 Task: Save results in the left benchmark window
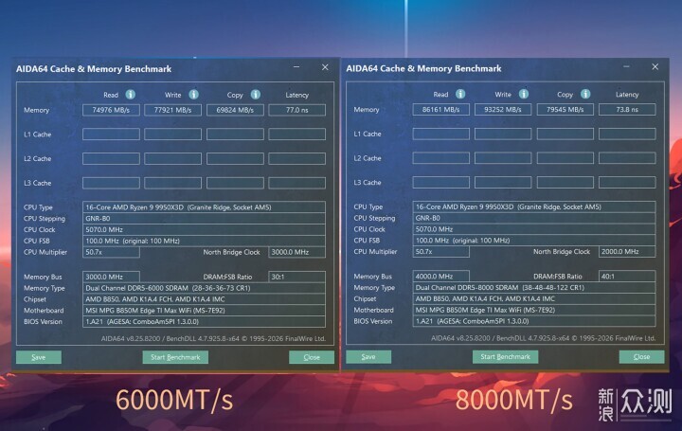click(x=39, y=357)
